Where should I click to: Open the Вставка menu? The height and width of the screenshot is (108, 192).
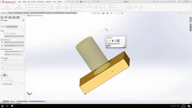coord(33,1)
